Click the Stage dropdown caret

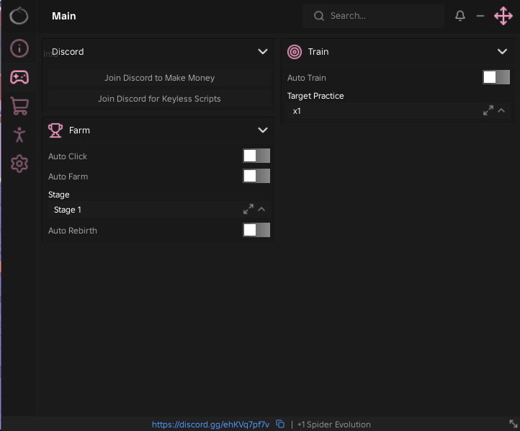[261, 209]
